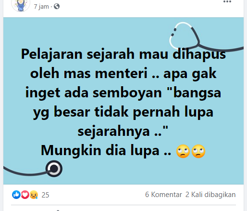Open the '2 Kali dibagikan' shares list
The height and width of the screenshot is (211, 247).
point(210,195)
